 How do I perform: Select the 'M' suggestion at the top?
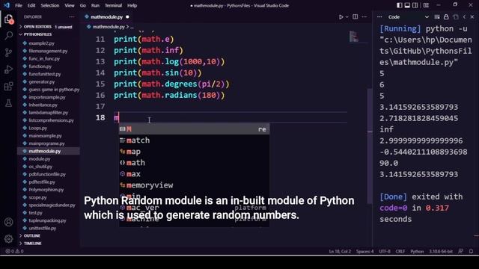(194, 129)
